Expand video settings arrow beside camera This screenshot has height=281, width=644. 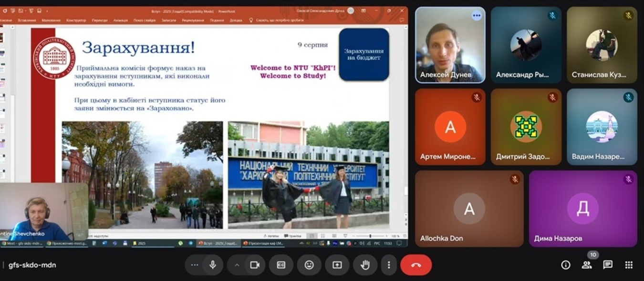coord(237,265)
